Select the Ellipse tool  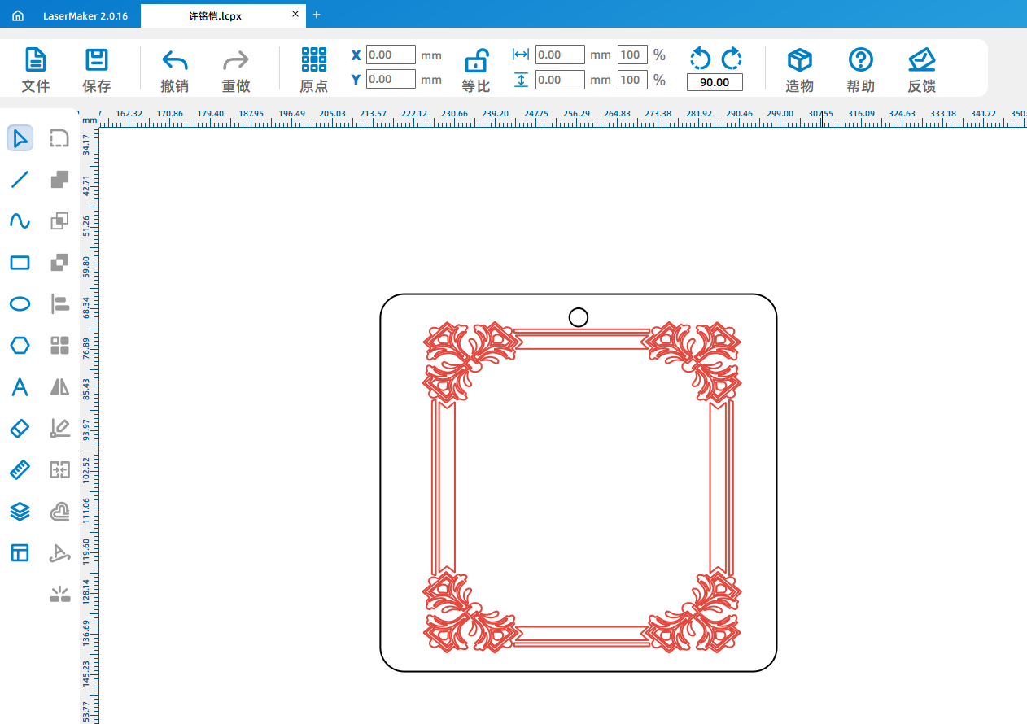(20, 304)
